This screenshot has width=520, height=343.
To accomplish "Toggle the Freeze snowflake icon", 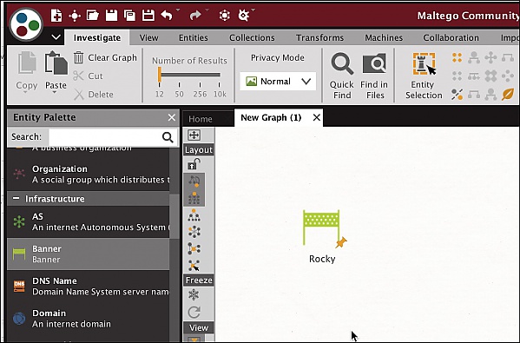I will [x=194, y=294].
